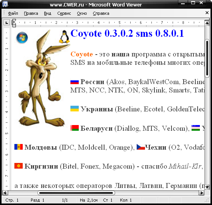Click the Moldova flag icon

pyautogui.click(x=19, y=147)
